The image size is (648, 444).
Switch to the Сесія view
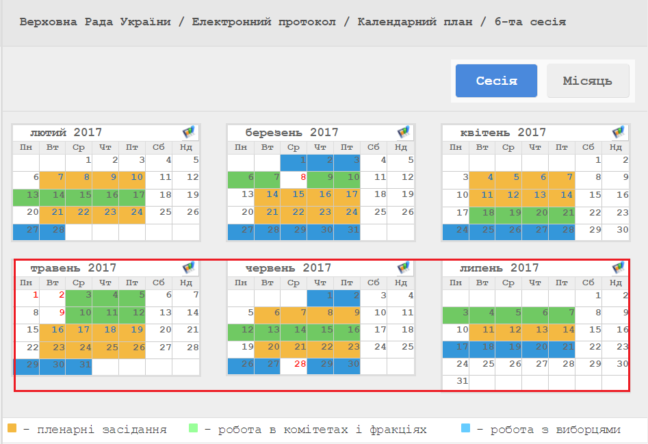[x=496, y=81]
